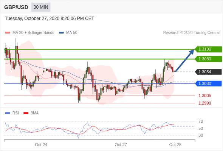Image resolution: width=223 pixels, height=151 pixels.
Task: Select the red 1.2990 support level
Action: point(204,103)
